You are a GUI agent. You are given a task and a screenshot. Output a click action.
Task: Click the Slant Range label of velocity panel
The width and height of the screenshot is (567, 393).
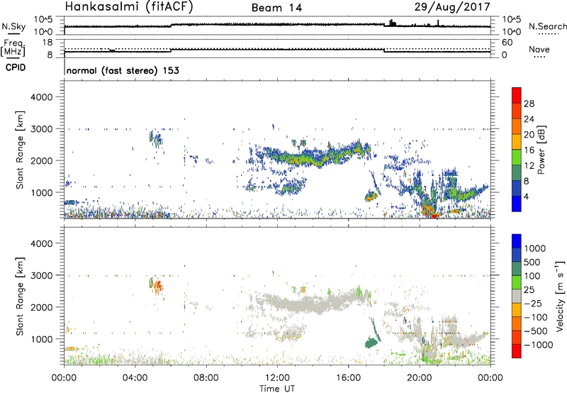tap(20, 296)
